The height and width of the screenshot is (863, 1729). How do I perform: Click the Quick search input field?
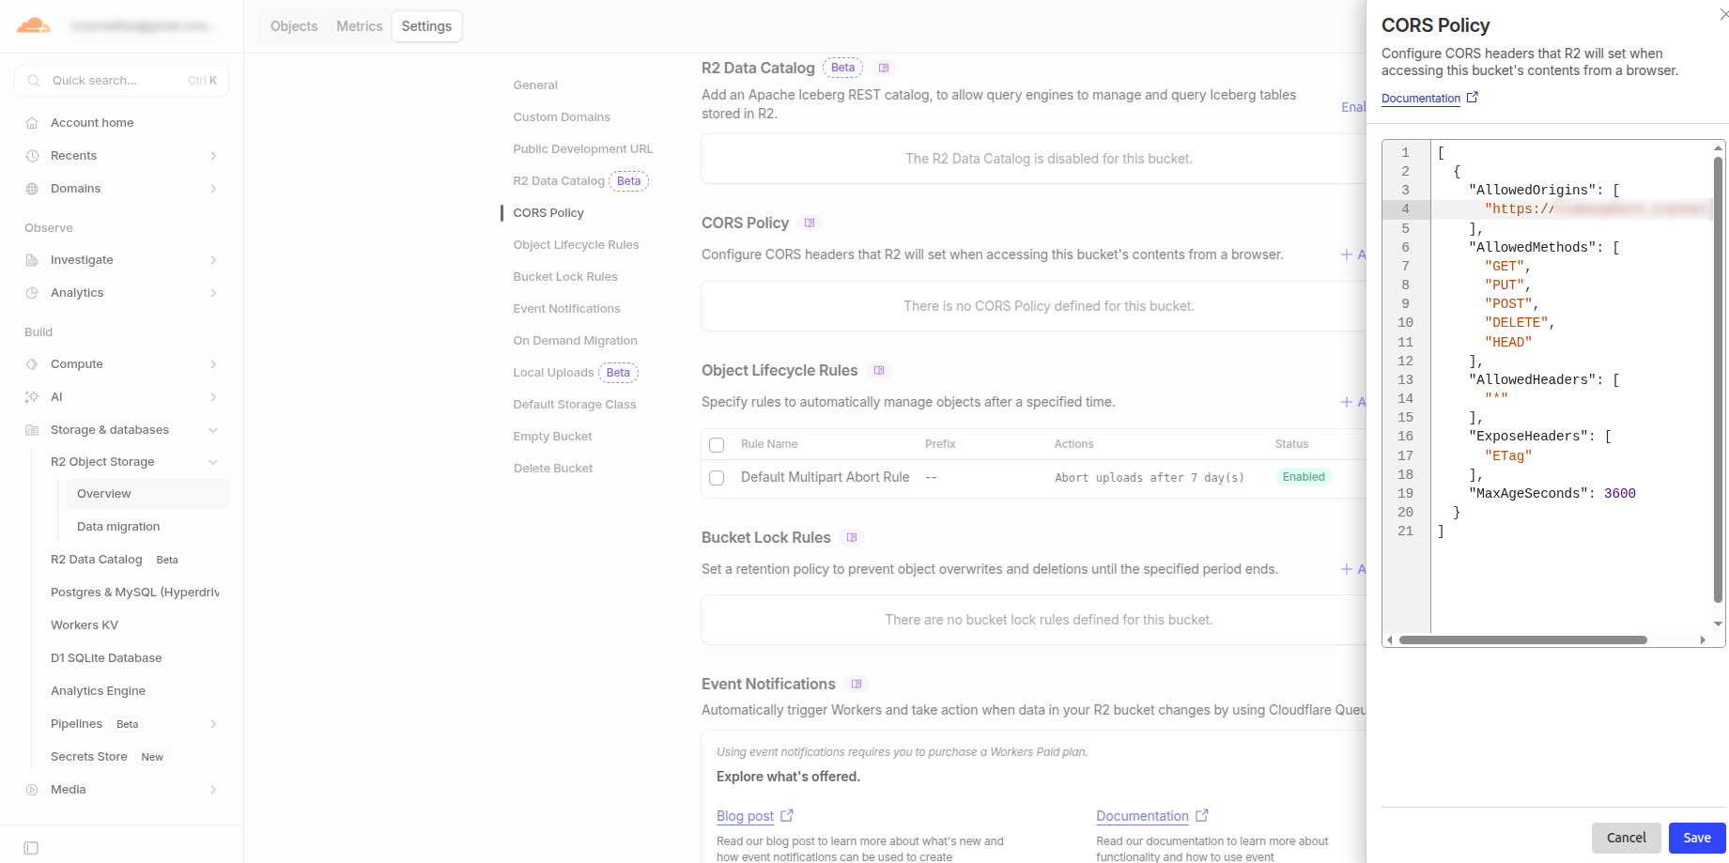coord(121,81)
